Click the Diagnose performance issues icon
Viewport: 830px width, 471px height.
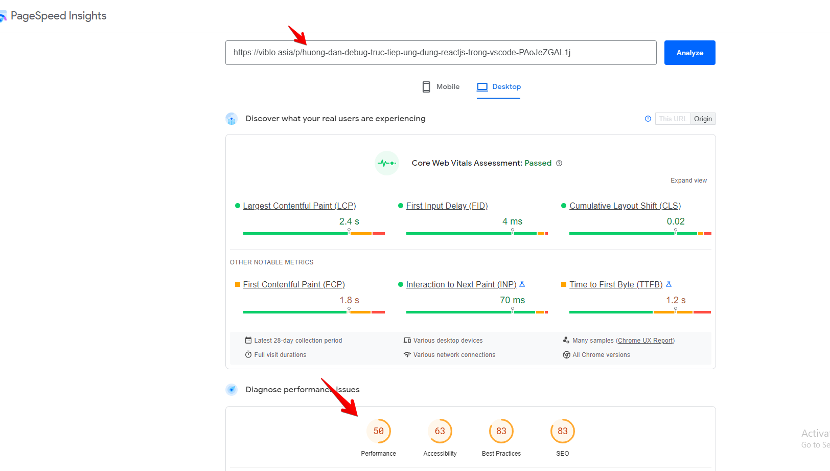pos(232,389)
